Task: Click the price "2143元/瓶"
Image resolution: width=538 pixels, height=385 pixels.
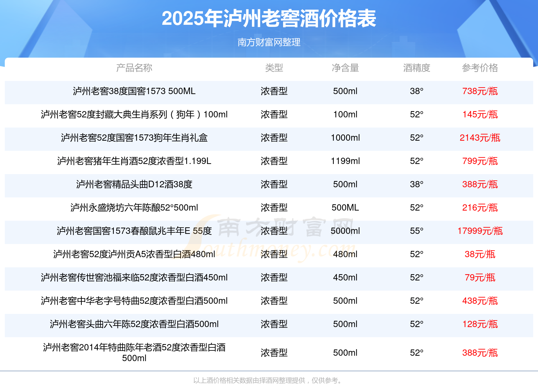Action: point(480,138)
